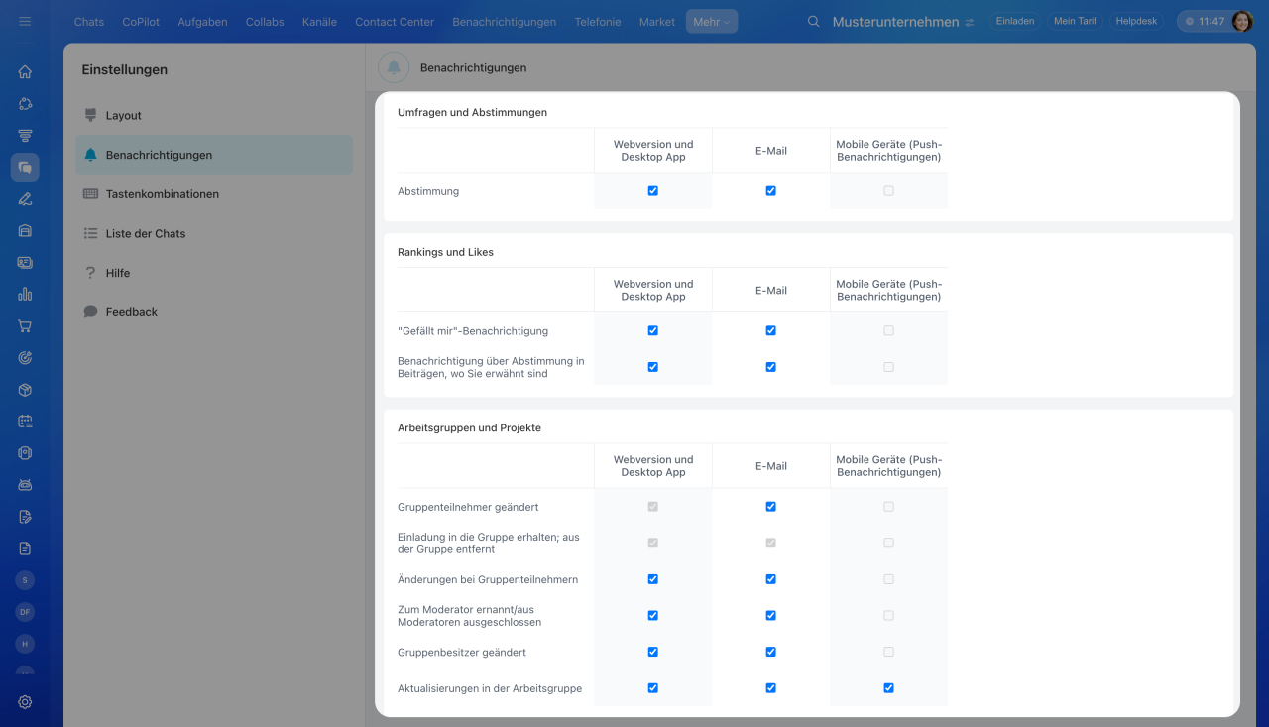Click the funnel icon in left sidebar

click(25, 136)
